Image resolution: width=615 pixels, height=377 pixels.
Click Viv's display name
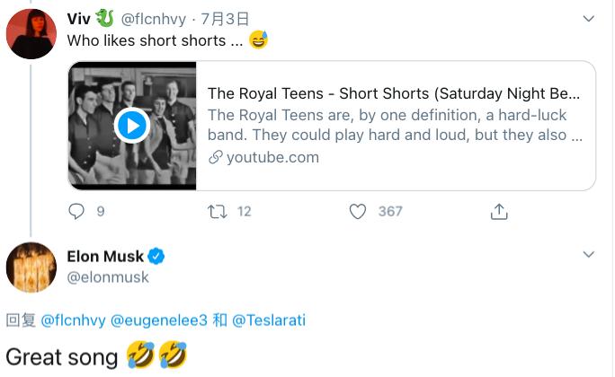click(x=82, y=18)
